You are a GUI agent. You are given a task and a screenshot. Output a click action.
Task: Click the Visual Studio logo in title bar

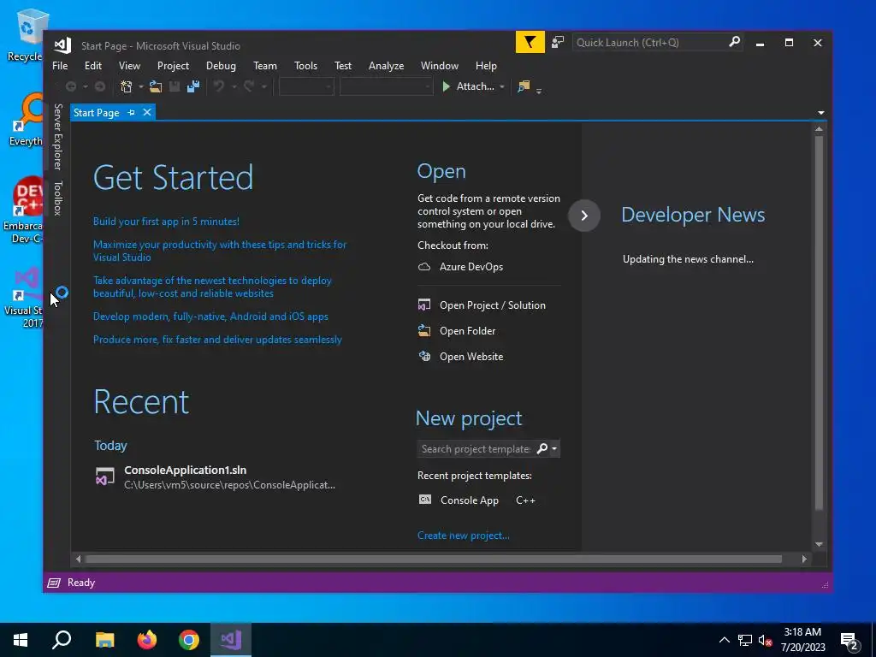coord(62,45)
